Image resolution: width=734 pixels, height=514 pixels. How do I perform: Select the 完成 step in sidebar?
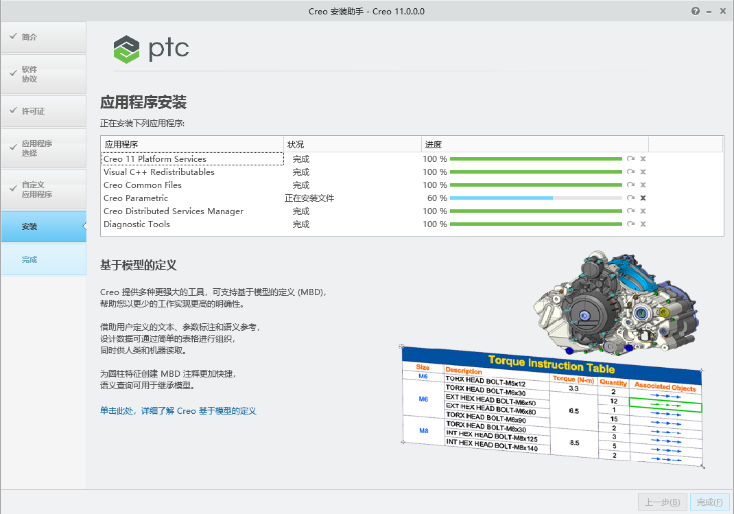click(43, 259)
